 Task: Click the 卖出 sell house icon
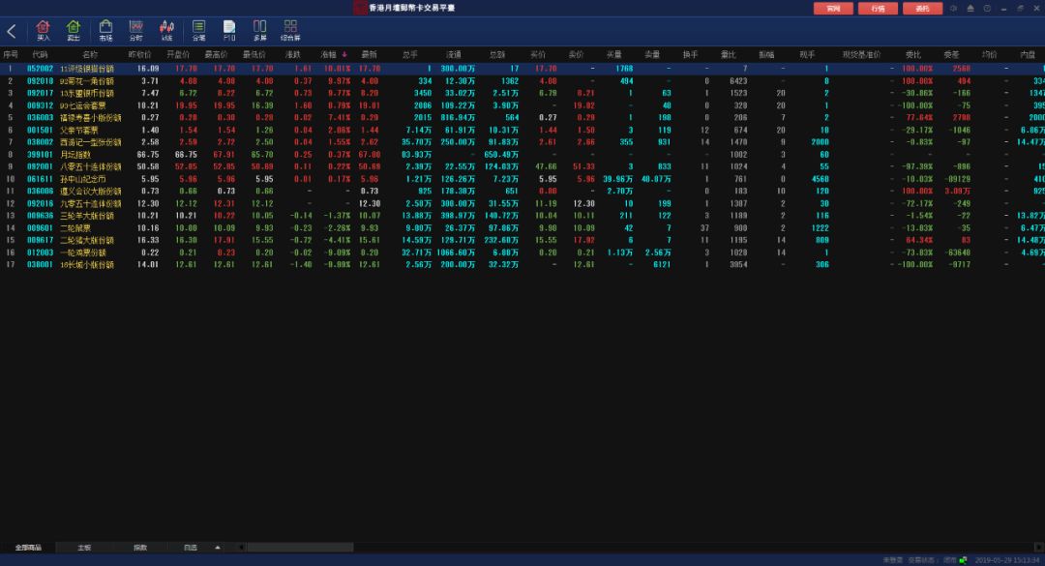click(x=74, y=30)
